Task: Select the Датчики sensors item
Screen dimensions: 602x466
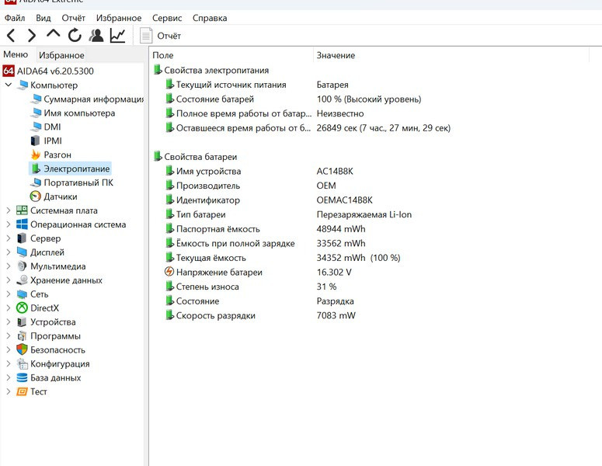Action: coord(60,196)
